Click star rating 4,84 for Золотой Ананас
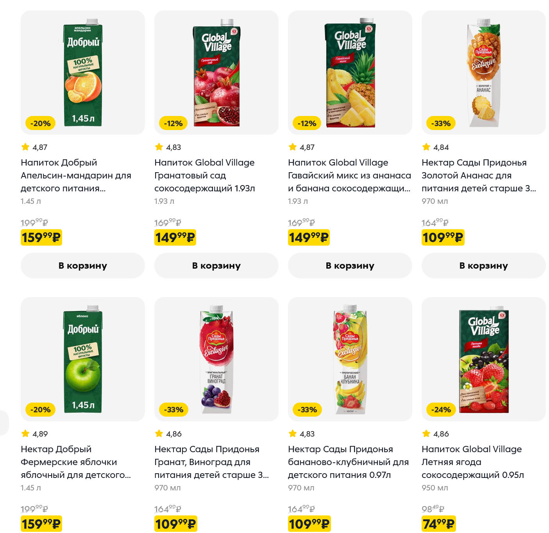The height and width of the screenshot is (533, 549). click(x=436, y=147)
